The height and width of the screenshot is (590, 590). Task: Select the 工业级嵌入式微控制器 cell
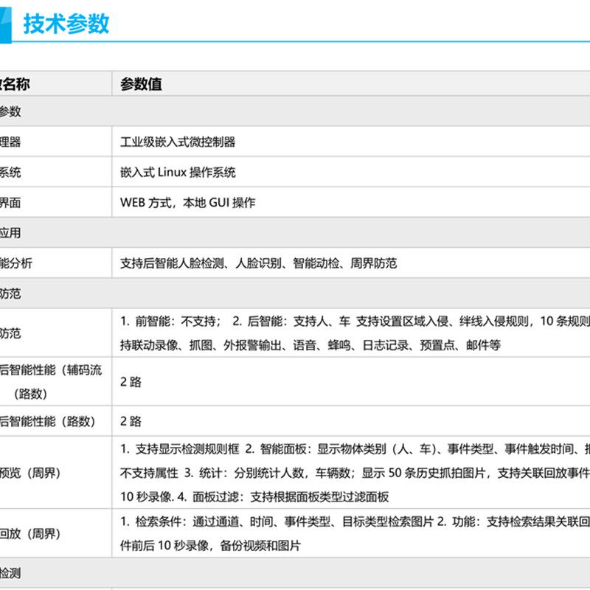[x=178, y=142]
